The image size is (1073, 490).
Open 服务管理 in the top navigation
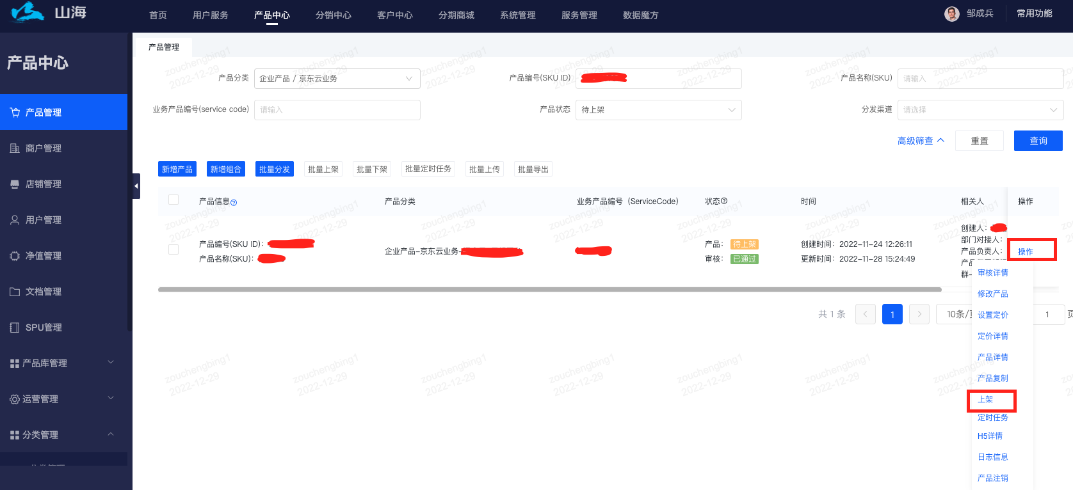pyautogui.click(x=579, y=15)
